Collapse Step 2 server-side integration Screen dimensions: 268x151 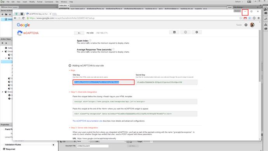(x=84, y=128)
